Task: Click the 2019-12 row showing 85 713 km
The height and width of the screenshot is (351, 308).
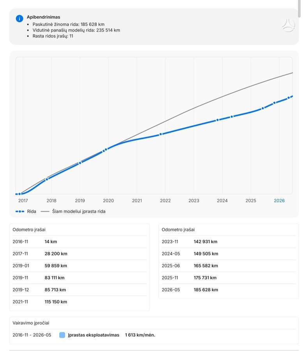Action: [x=80, y=290]
